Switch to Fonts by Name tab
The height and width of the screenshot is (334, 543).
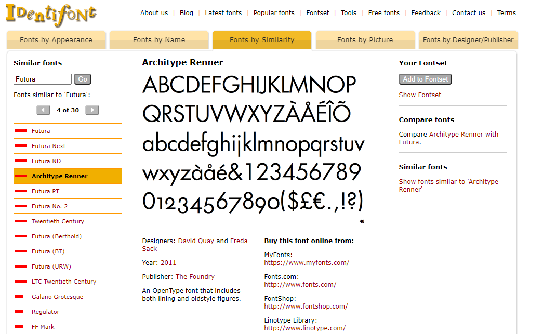159,40
